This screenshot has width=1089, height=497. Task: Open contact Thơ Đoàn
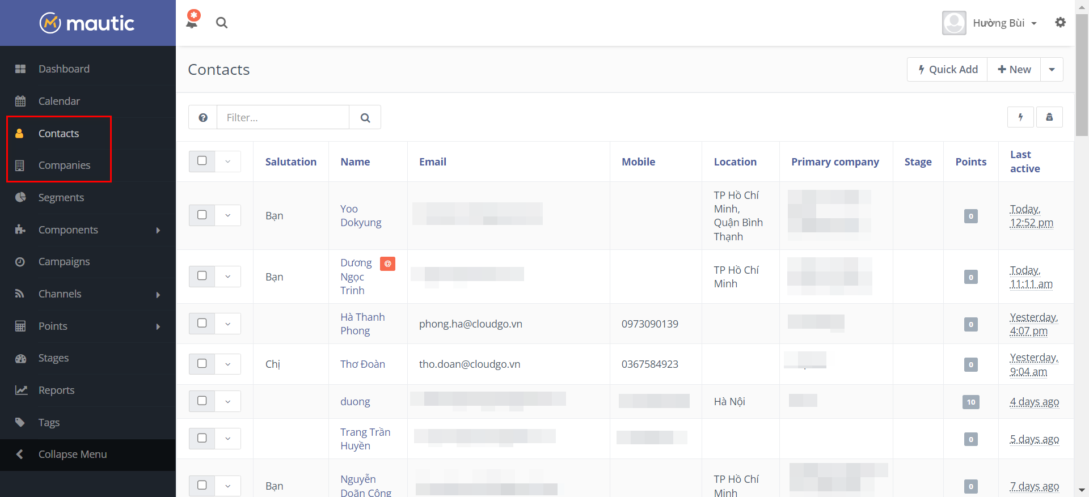point(362,364)
